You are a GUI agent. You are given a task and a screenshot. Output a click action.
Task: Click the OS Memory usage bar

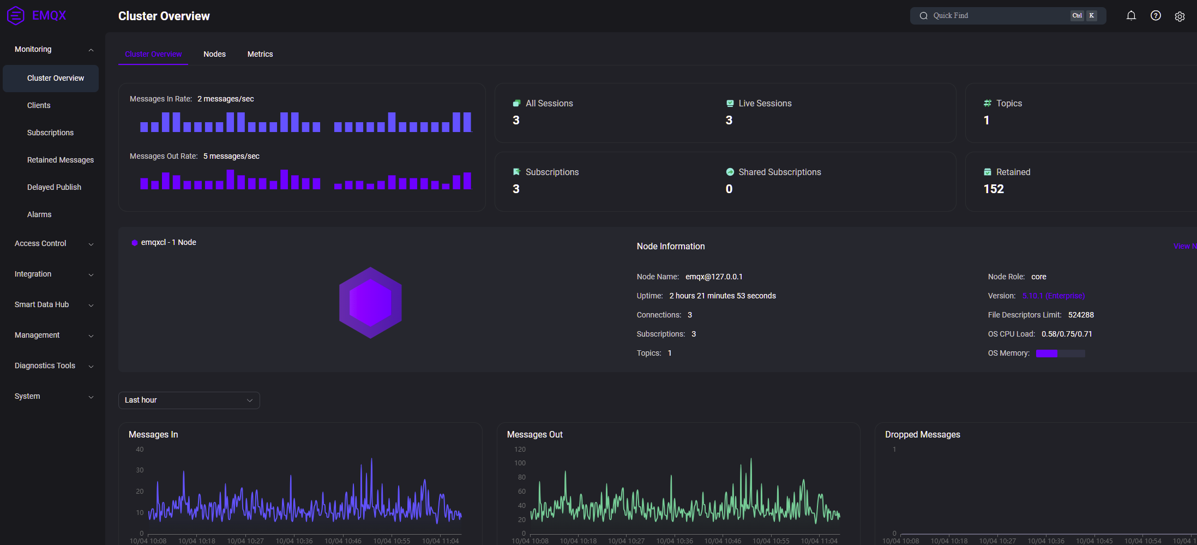1060,354
